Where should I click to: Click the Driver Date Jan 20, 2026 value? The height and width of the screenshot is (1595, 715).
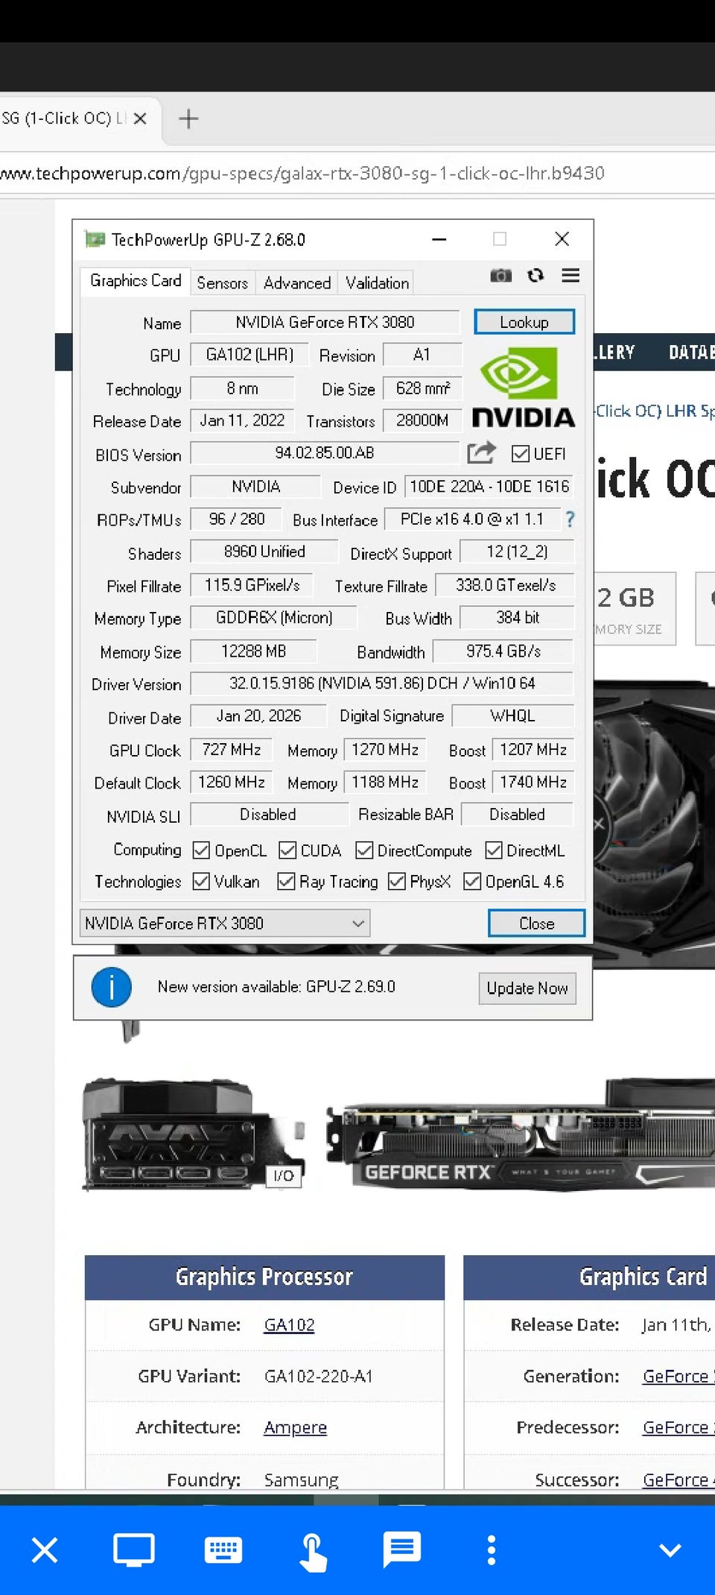click(258, 716)
